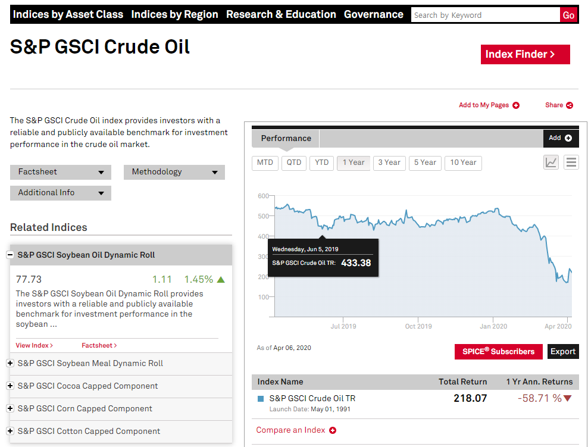Expand the Additional Info dropdown
The image size is (588, 447).
(x=61, y=193)
